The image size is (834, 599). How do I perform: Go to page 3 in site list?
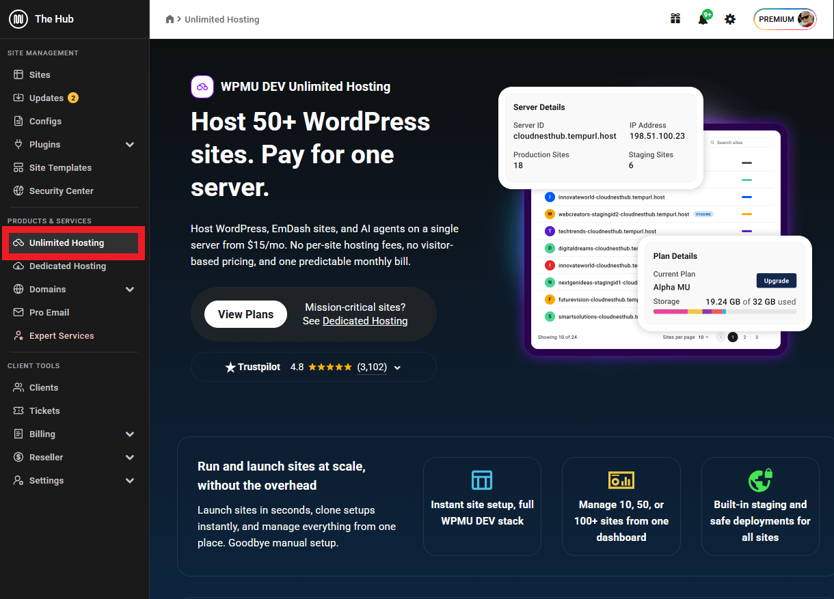coord(757,337)
